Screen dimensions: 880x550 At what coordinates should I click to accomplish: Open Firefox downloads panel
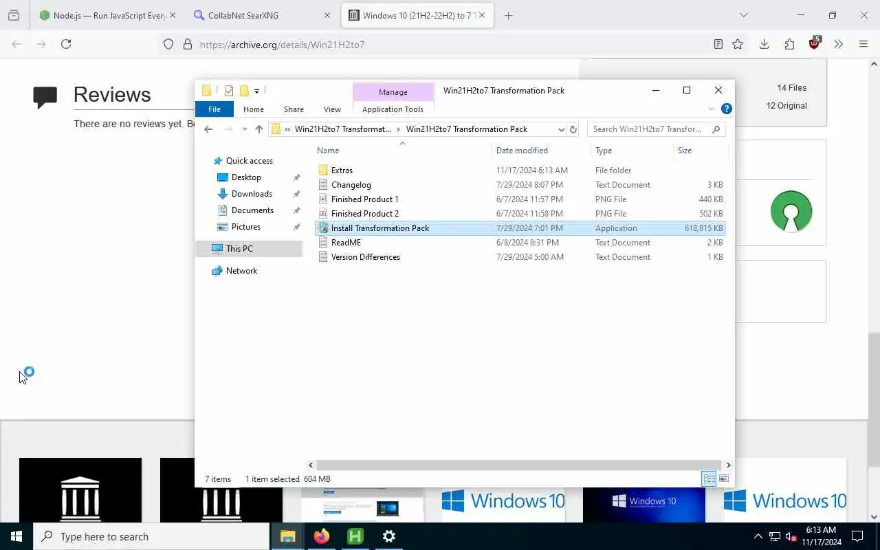point(764,44)
